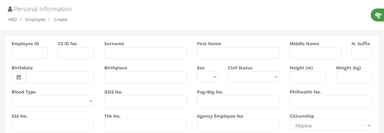Click the TIN No. input field
The width and height of the screenshot is (384, 133).
pyautogui.click(x=145, y=126)
